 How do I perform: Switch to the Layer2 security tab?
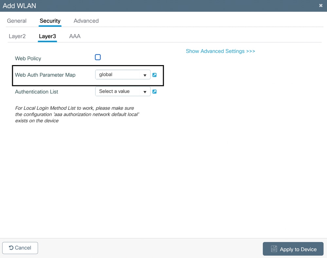pyautogui.click(x=17, y=36)
